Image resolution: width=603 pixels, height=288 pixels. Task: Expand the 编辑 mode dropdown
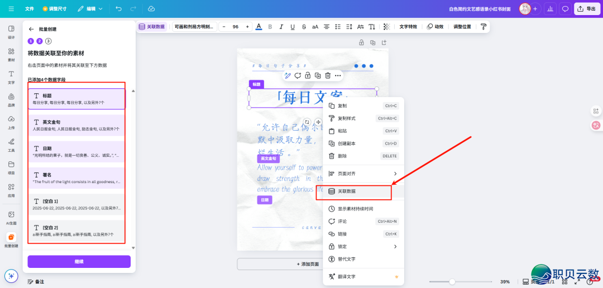[x=90, y=9]
